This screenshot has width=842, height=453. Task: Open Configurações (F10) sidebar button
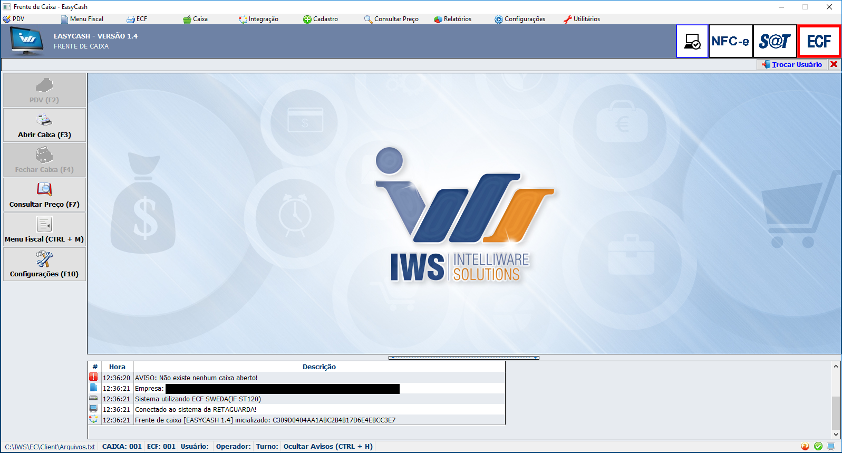pos(44,265)
